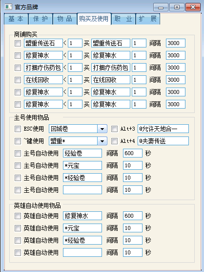Switch to the 扩展 tab
The image size is (204, 272).
(x=148, y=19)
